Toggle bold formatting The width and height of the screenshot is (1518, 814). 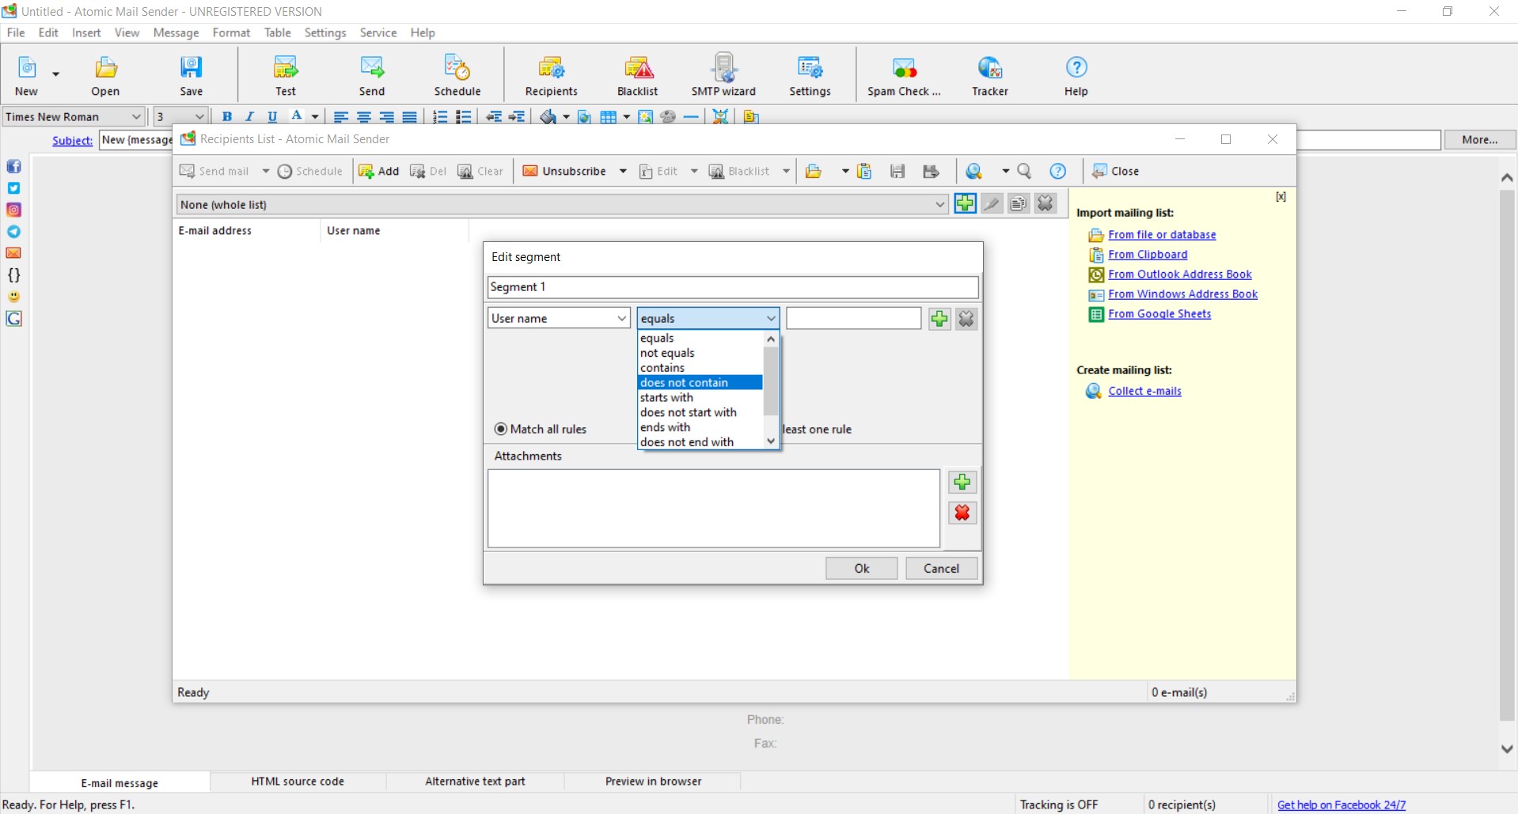(226, 116)
